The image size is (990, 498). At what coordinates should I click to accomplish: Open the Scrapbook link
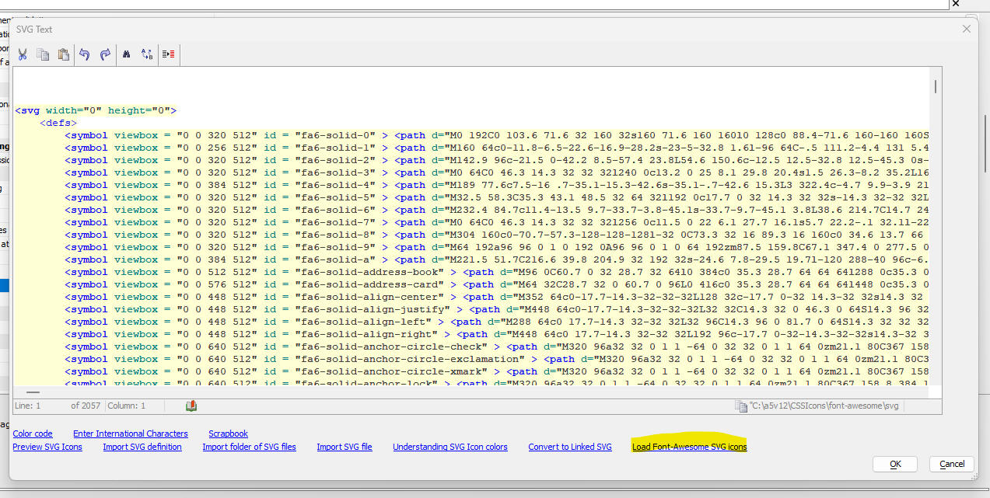tap(228, 434)
